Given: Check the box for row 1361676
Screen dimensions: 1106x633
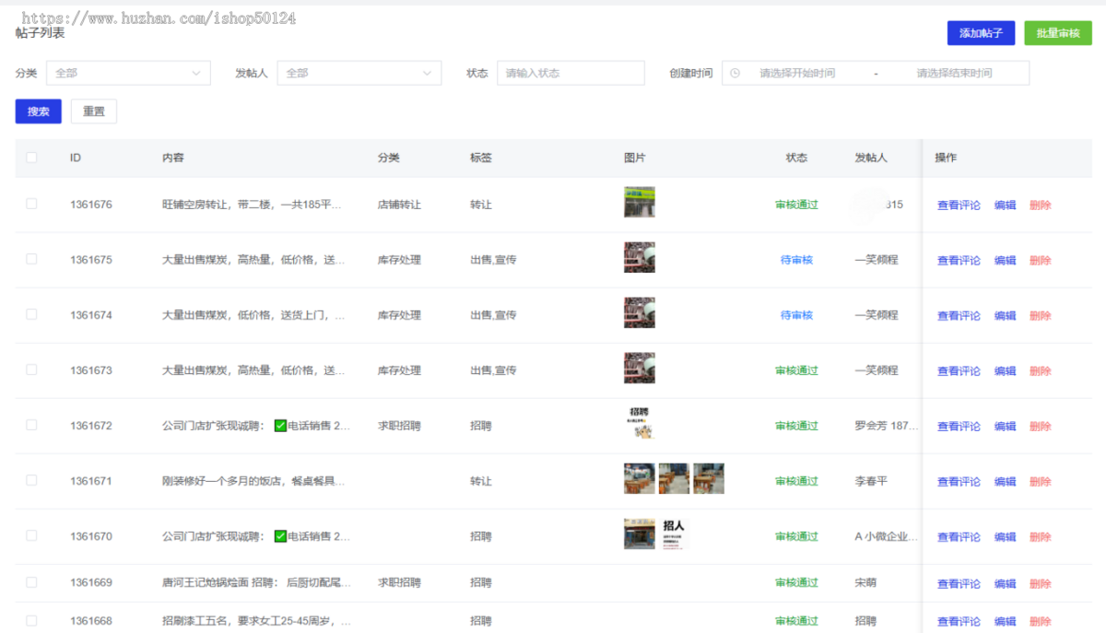Looking at the screenshot, I should pos(31,204).
